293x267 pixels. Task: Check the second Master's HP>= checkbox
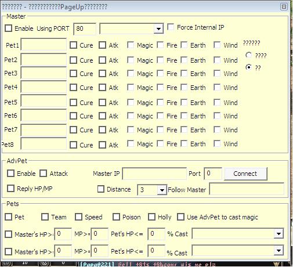coord(9,251)
